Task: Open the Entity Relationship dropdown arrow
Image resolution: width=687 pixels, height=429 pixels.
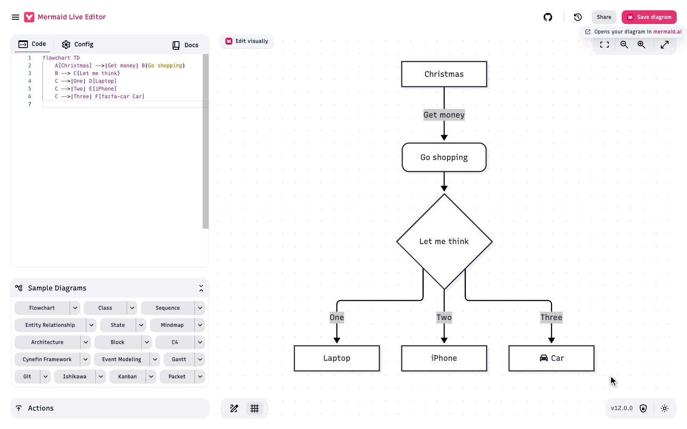Action: [91, 325]
